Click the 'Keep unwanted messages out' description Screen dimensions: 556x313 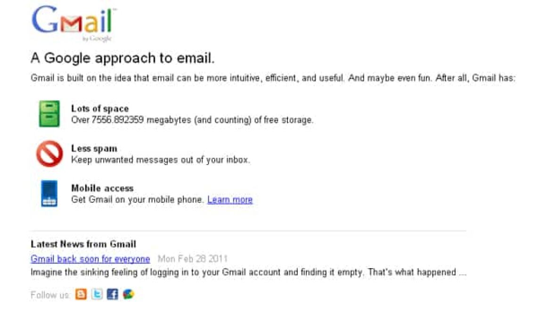[160, 160]
